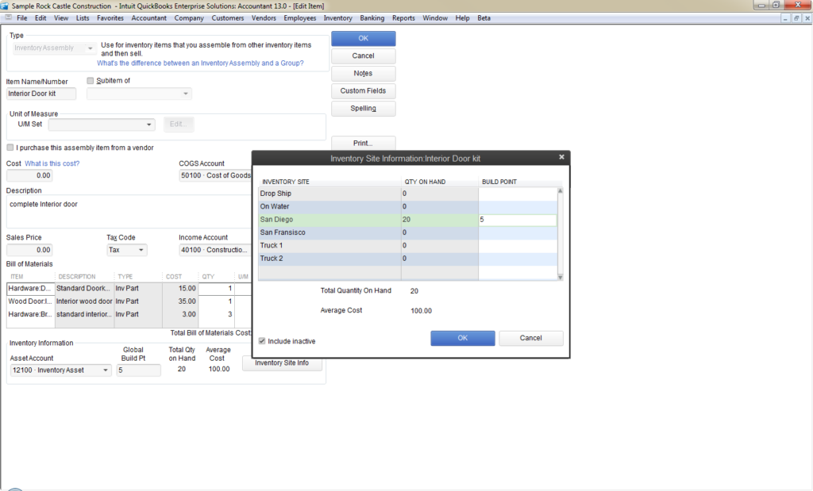Click the Custom Fields button

pyautogui.click(x=363, y=90)
